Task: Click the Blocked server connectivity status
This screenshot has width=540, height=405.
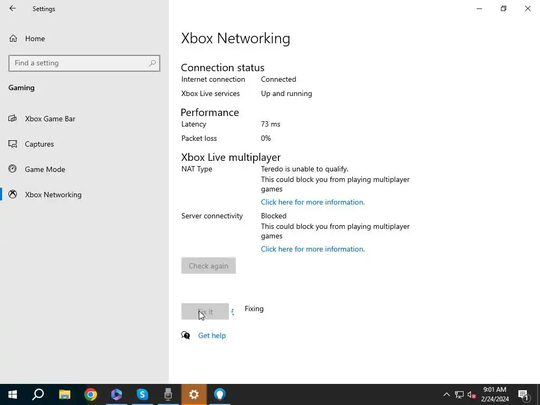Action: [x=274, y=216]
